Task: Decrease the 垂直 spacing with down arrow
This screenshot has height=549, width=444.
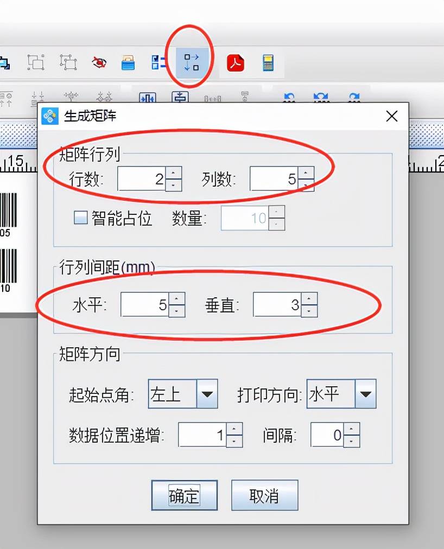Action: 309,311
